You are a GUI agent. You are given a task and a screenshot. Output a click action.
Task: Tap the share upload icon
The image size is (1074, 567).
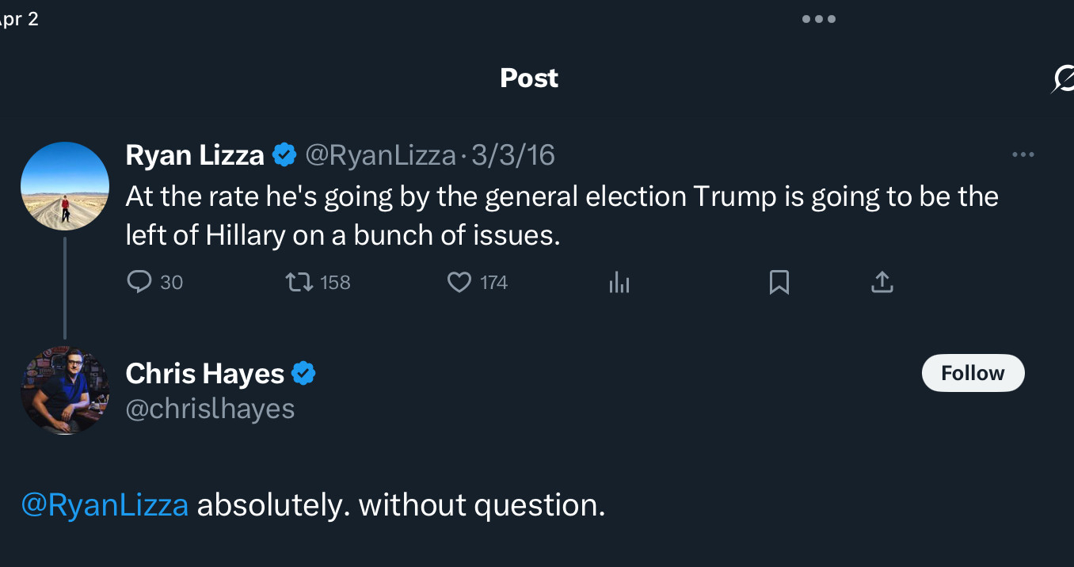[x=882, y=282]
